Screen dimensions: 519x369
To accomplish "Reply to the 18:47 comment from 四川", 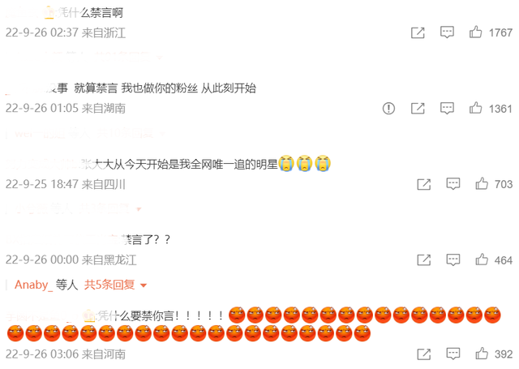I will (x=453, y=183).
